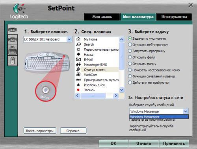Select the Открыть файл radio button
The image size is (197, 149).
[130, 57]
